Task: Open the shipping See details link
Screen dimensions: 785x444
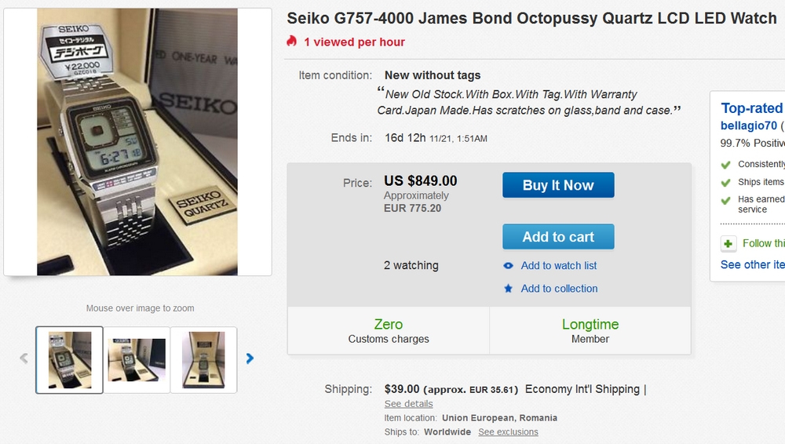Action: 408,404
